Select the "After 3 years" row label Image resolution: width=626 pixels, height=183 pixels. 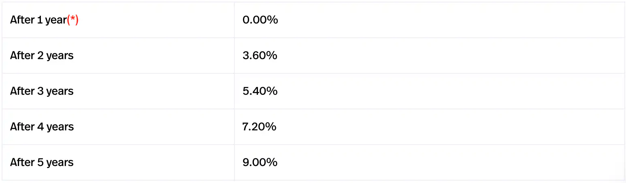(42, 91)
